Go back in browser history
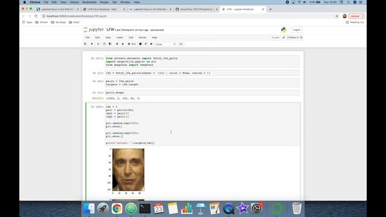386x217 pixels. point(24,16)
